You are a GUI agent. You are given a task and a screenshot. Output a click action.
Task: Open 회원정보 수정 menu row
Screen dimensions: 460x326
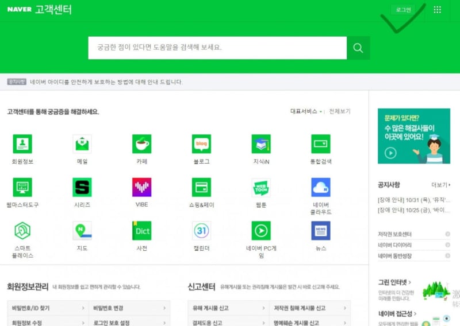point(48,321)
